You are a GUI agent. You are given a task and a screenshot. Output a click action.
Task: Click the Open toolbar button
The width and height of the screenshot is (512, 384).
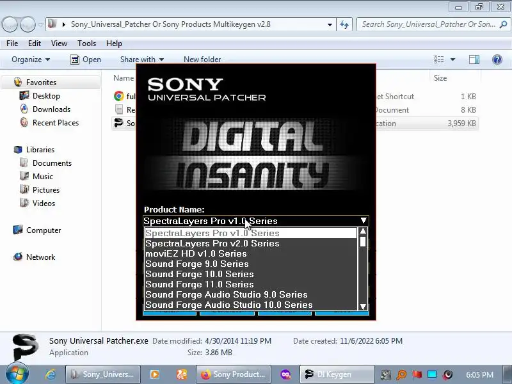tap(86, 60)
